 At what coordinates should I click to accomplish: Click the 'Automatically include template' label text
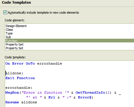pyautogui.click(x=43, y=13)
